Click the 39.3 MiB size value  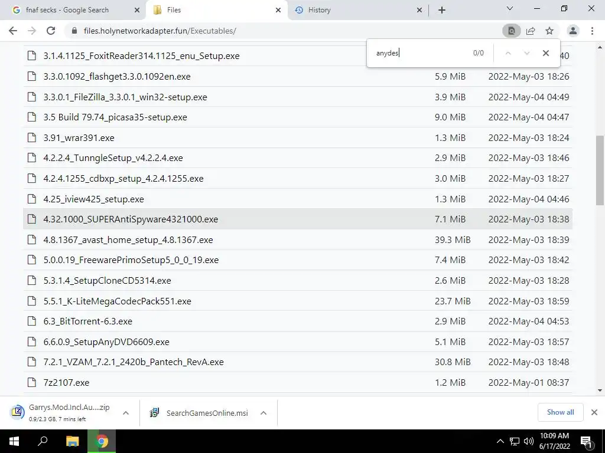point(453,240)
